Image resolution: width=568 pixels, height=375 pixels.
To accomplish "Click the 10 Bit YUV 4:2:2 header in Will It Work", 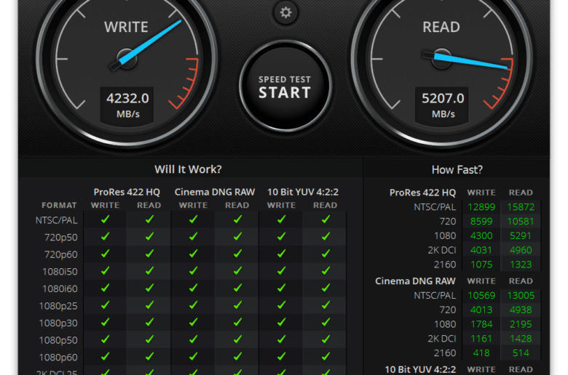I will point(303,192).
